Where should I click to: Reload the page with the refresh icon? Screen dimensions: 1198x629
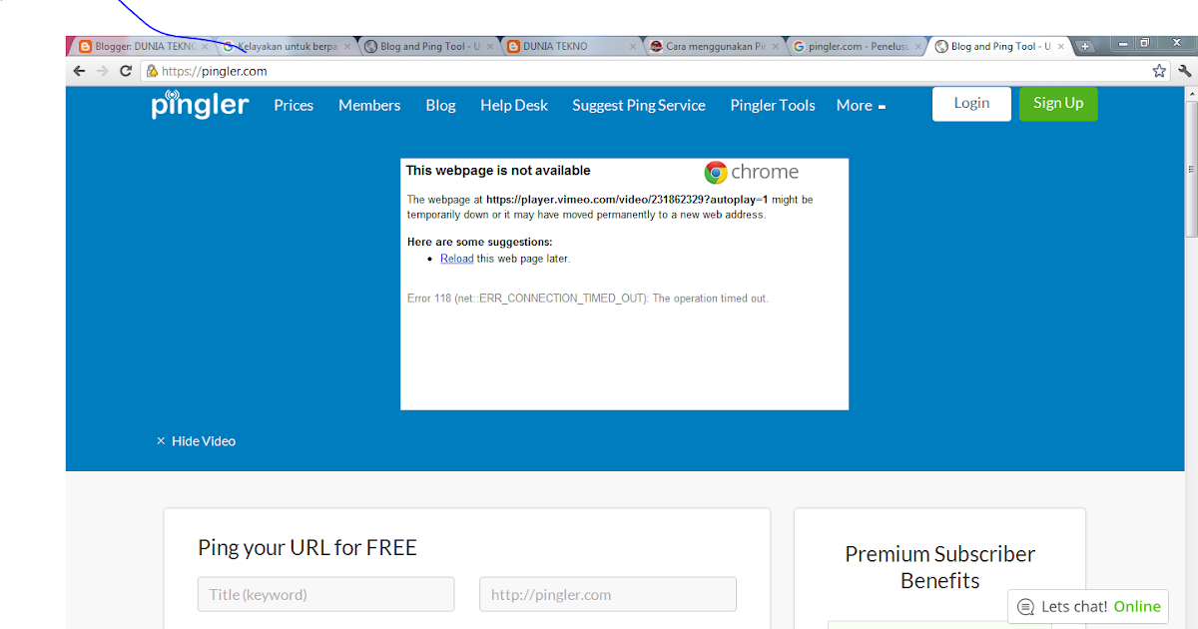coord(126,71)
